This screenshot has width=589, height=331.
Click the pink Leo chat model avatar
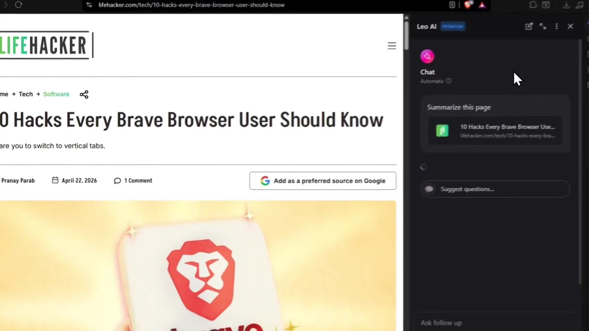coord(427,56)
